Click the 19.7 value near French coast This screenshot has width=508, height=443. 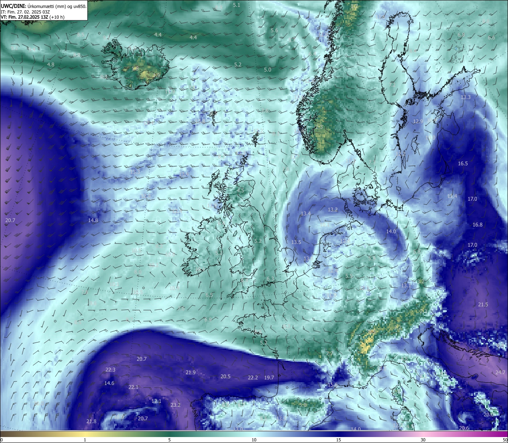coord(269,377)
